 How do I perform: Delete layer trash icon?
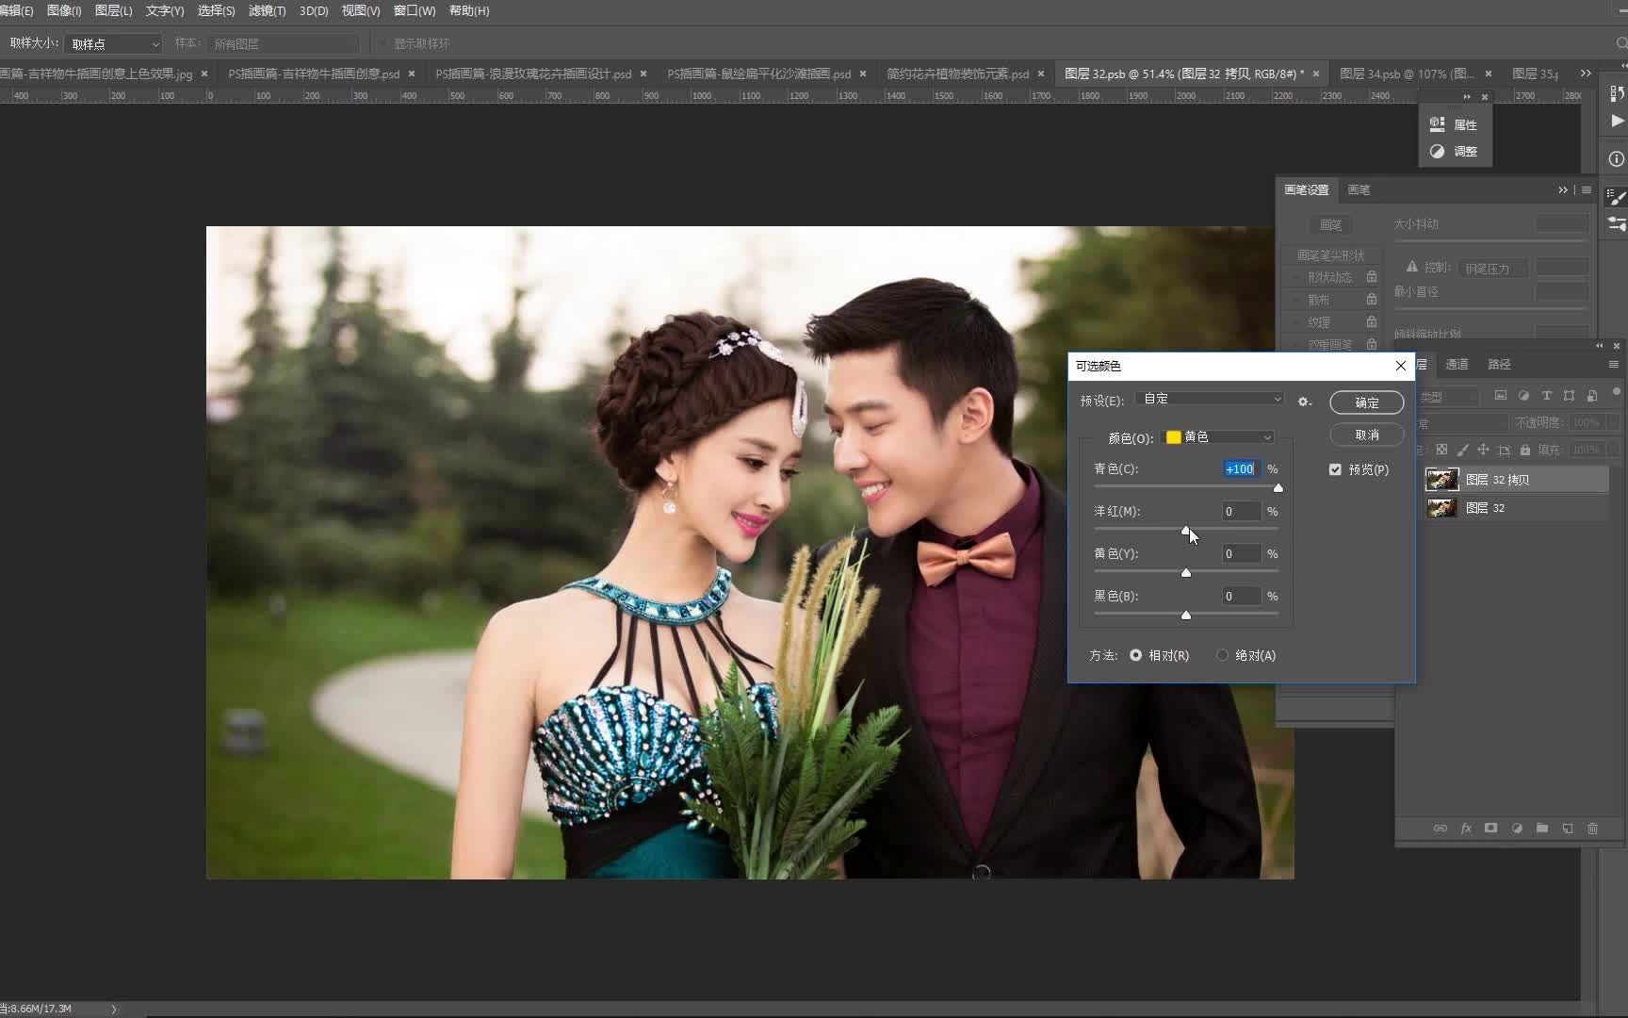pyautogui.click(x=1593, y=829)
